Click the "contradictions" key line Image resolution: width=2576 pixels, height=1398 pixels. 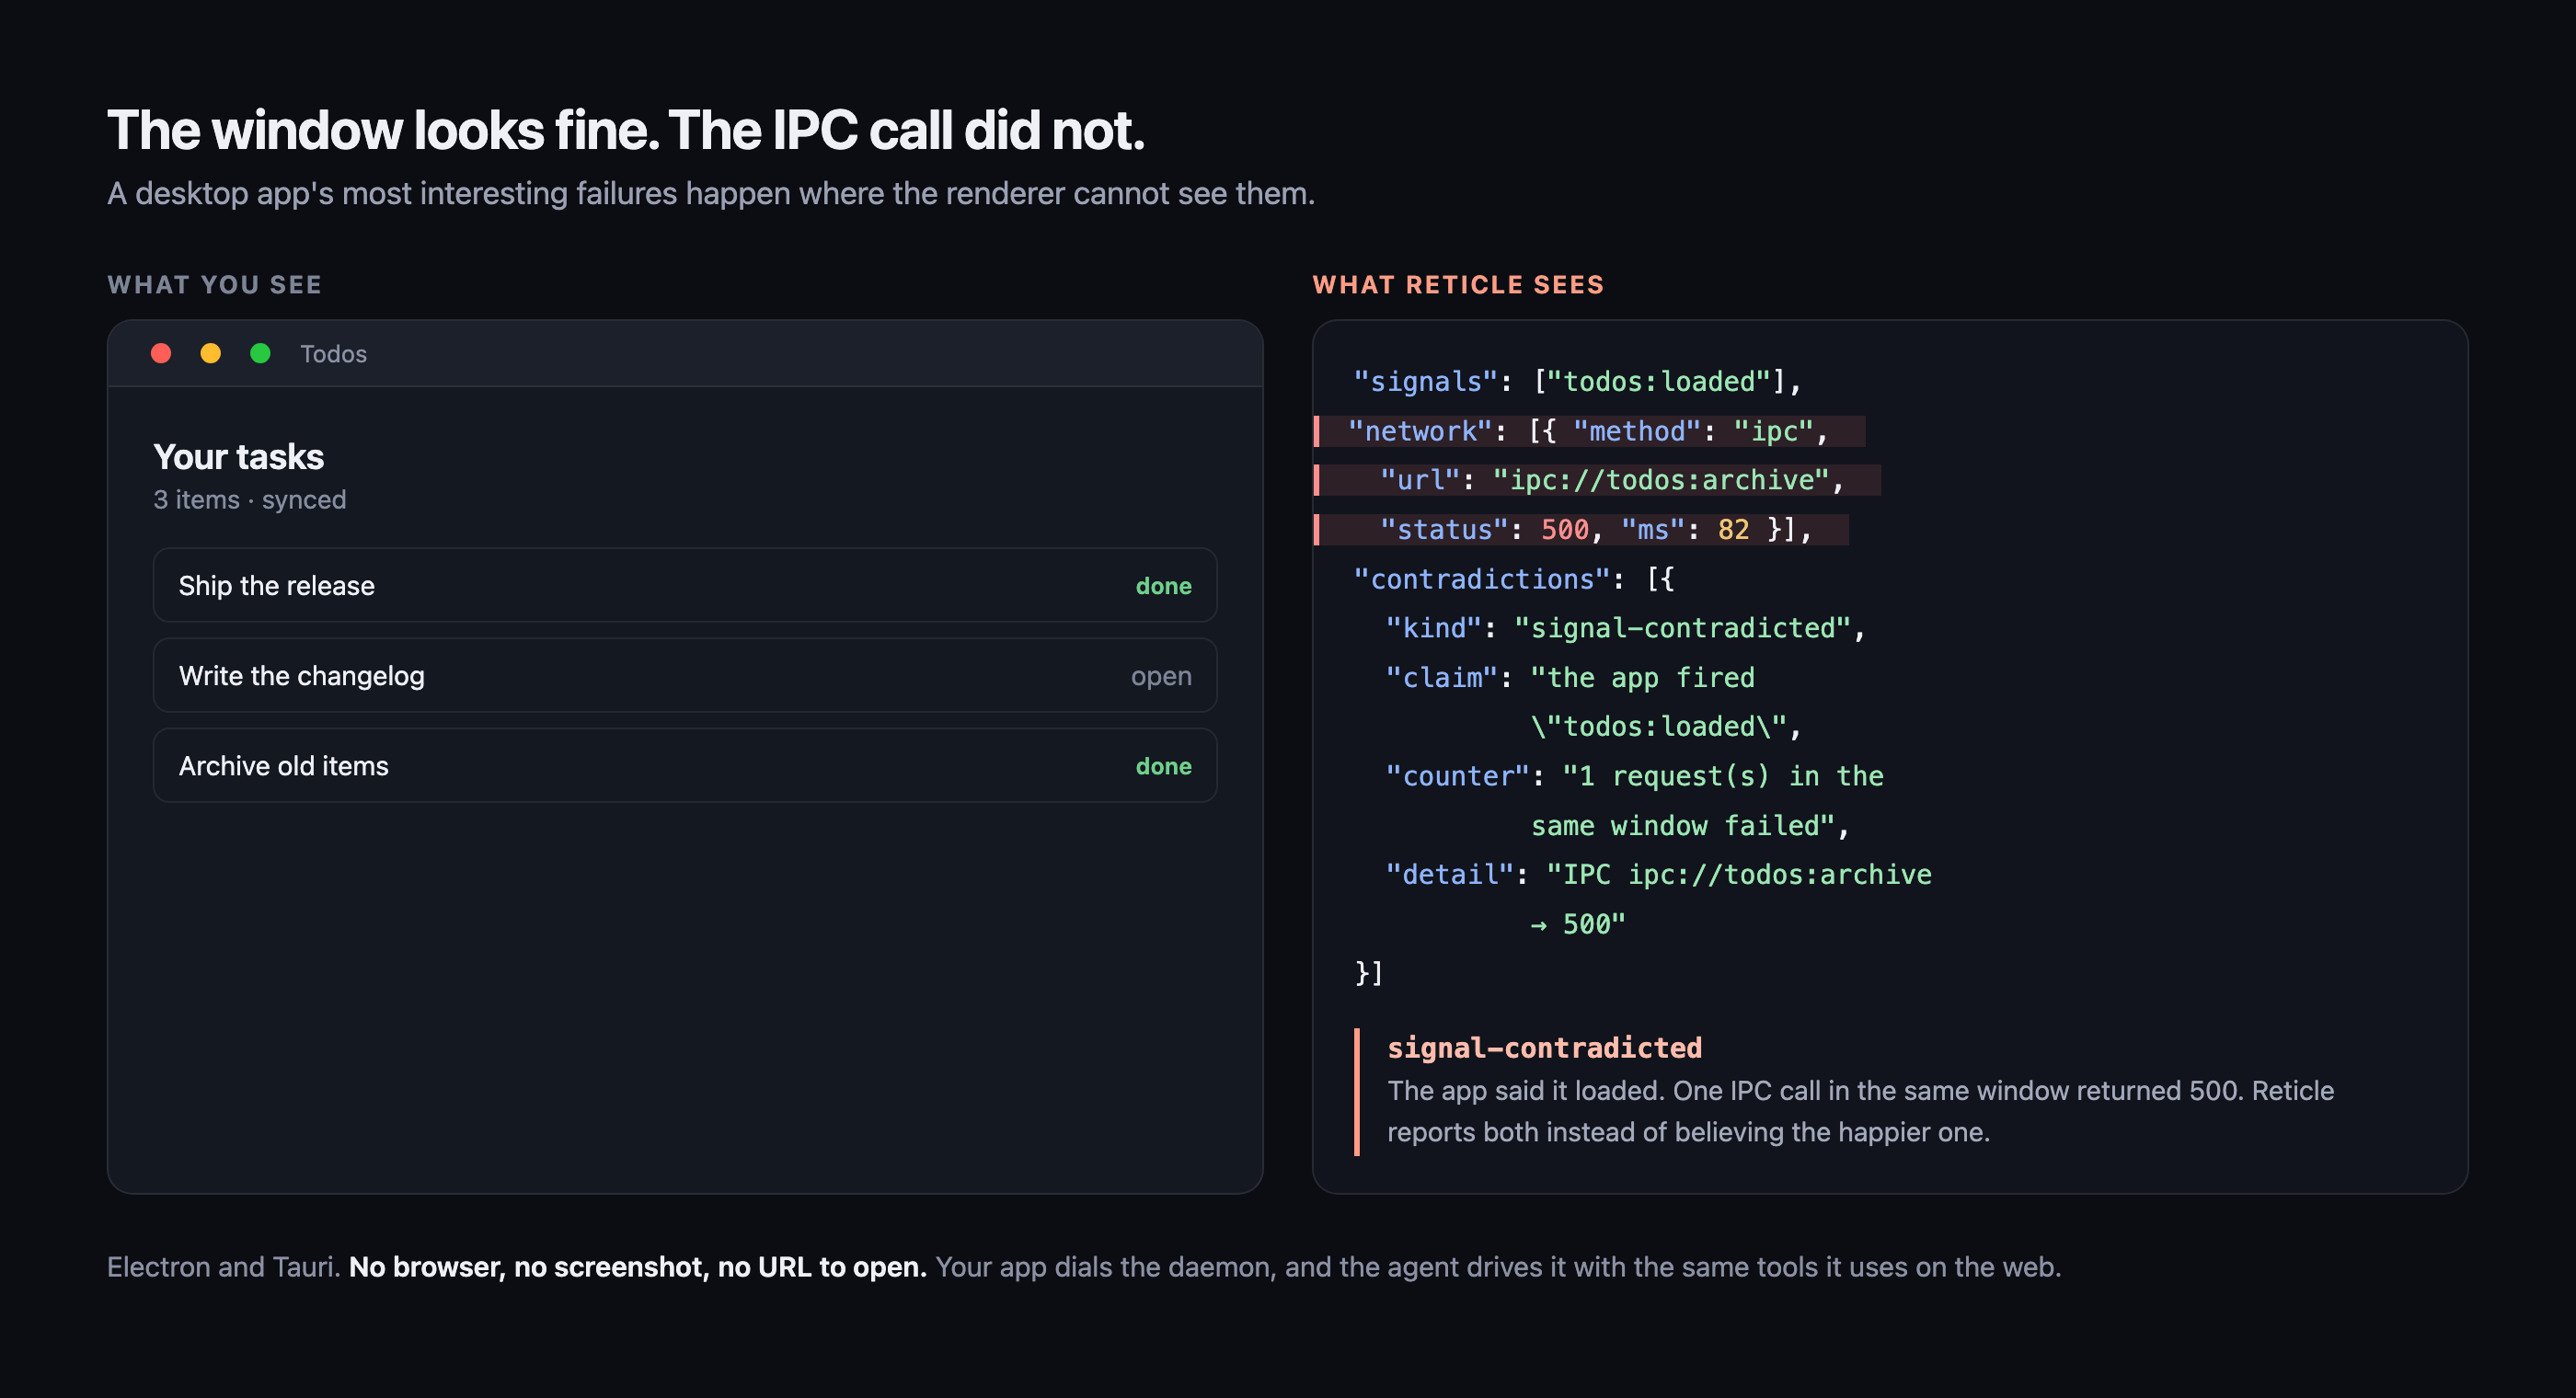click(1513, 579)
